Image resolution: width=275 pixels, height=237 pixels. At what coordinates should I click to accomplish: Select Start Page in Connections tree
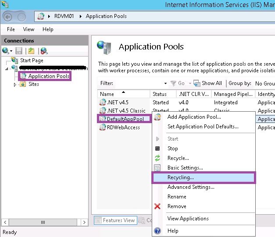[x=32, y=60]
